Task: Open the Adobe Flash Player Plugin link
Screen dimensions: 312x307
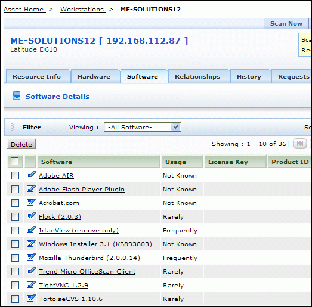Action: [x=82, y=190]
